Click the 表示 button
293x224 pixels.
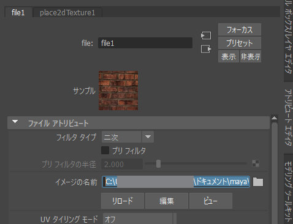pos(229,56)
